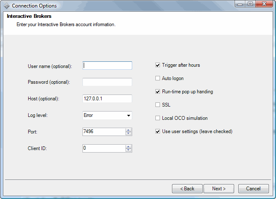Increase Port value with up arrow
The width and height of the screenshot is (276, 199).
(x=128, y=130)
